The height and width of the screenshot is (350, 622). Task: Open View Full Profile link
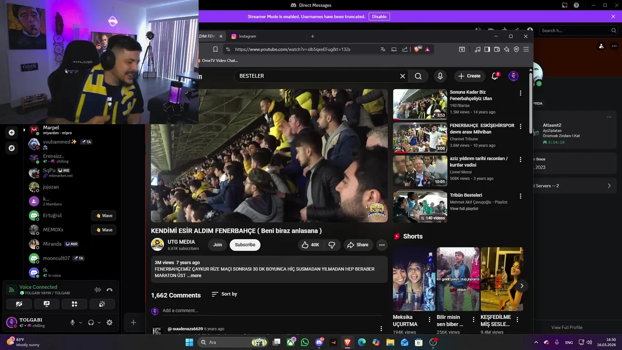point(567,327)
